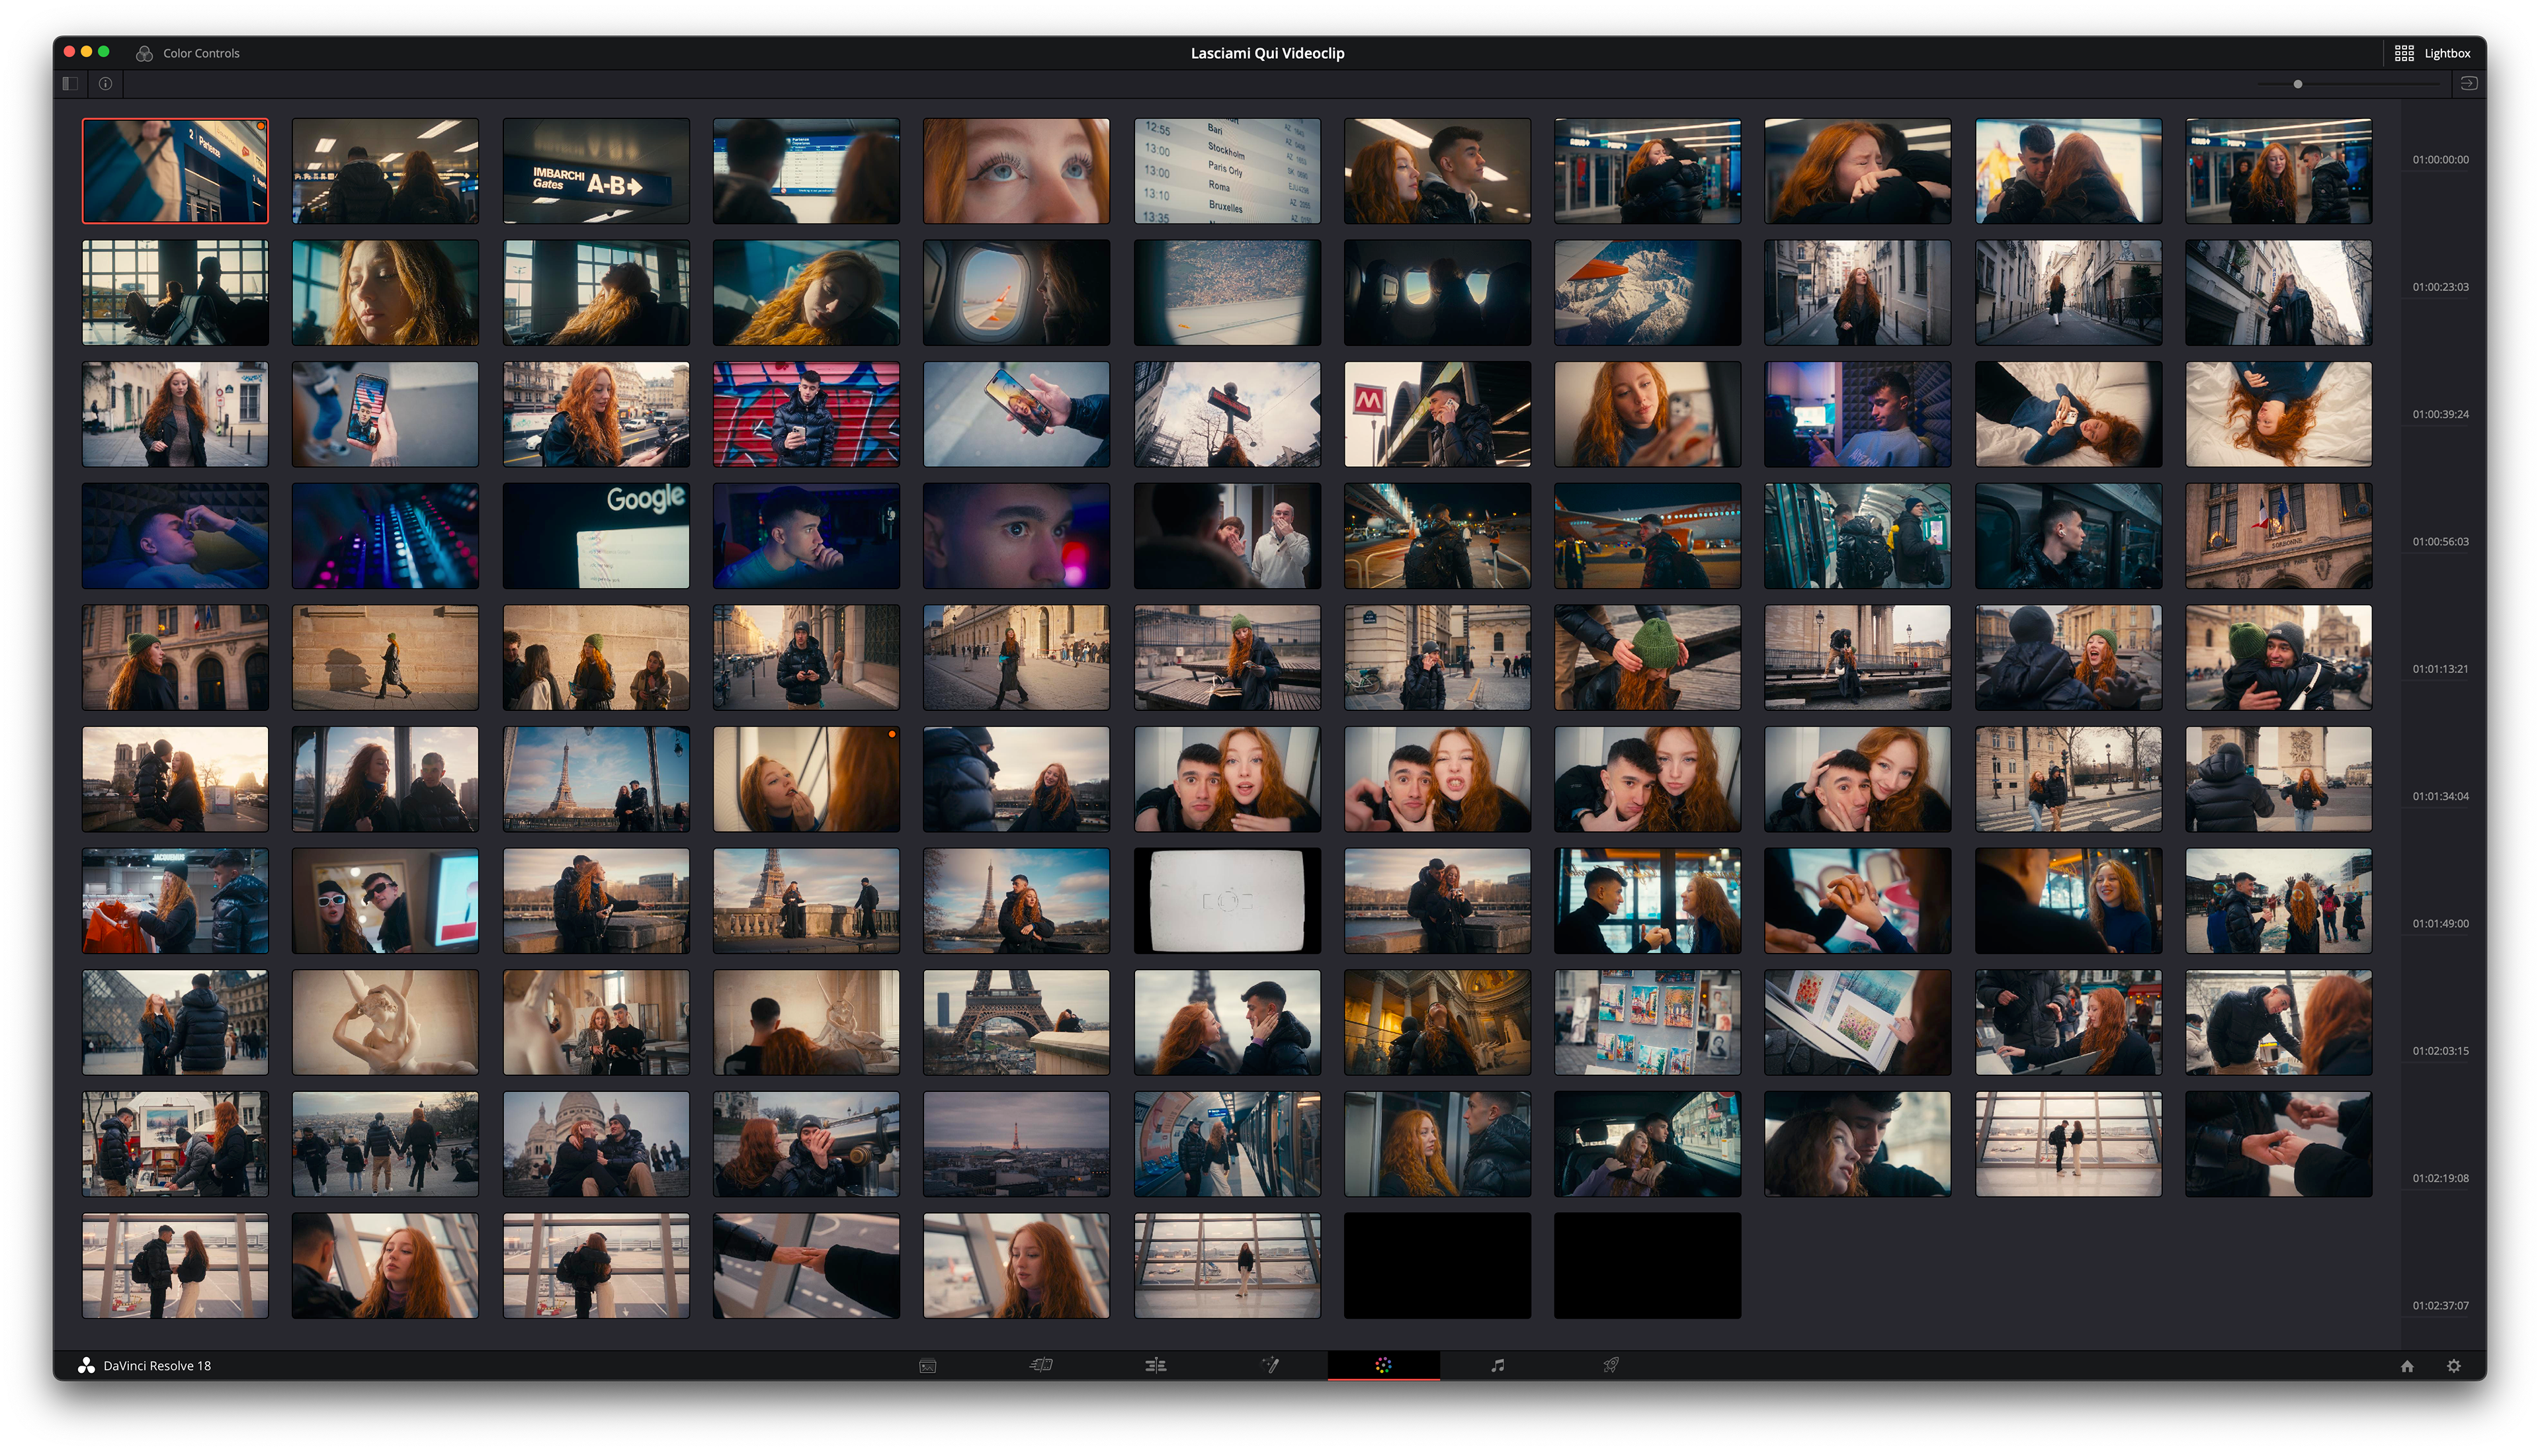
Task: Click the Project Manager home icon
Action: click(x=2406, y=1365)
